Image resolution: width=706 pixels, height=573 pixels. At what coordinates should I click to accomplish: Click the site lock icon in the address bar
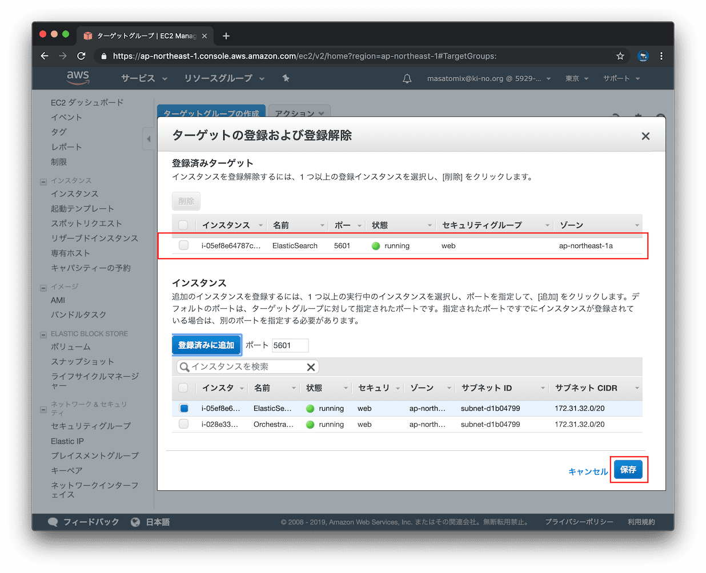(x=103, y=56)
